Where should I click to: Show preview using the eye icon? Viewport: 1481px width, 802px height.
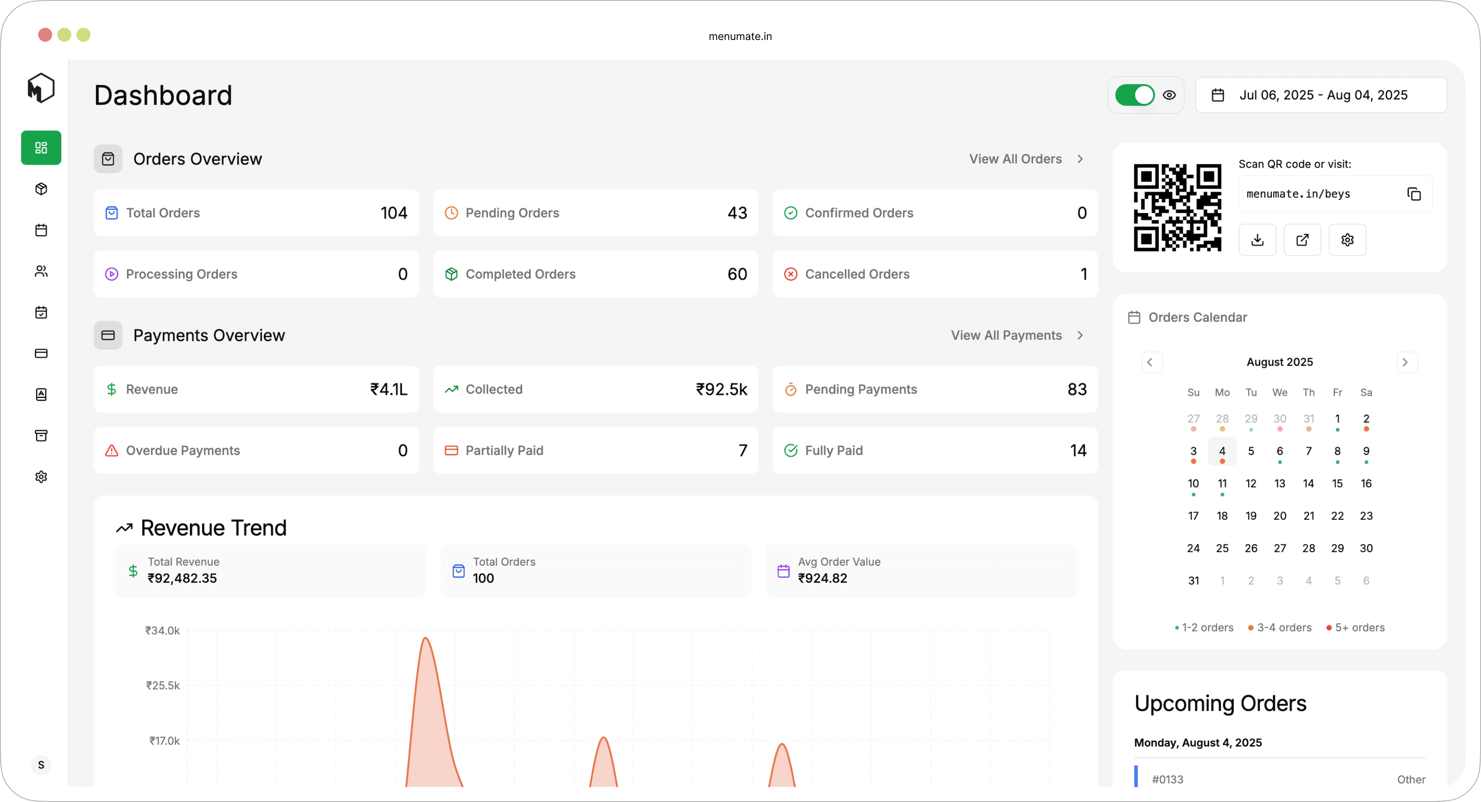point(1170,95)
